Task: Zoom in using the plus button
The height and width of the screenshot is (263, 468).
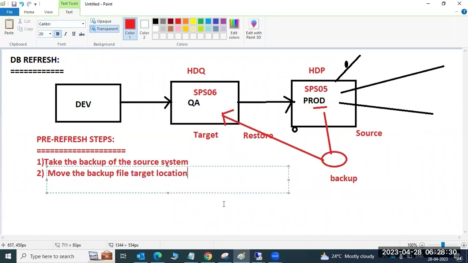Action: point(464,245)
